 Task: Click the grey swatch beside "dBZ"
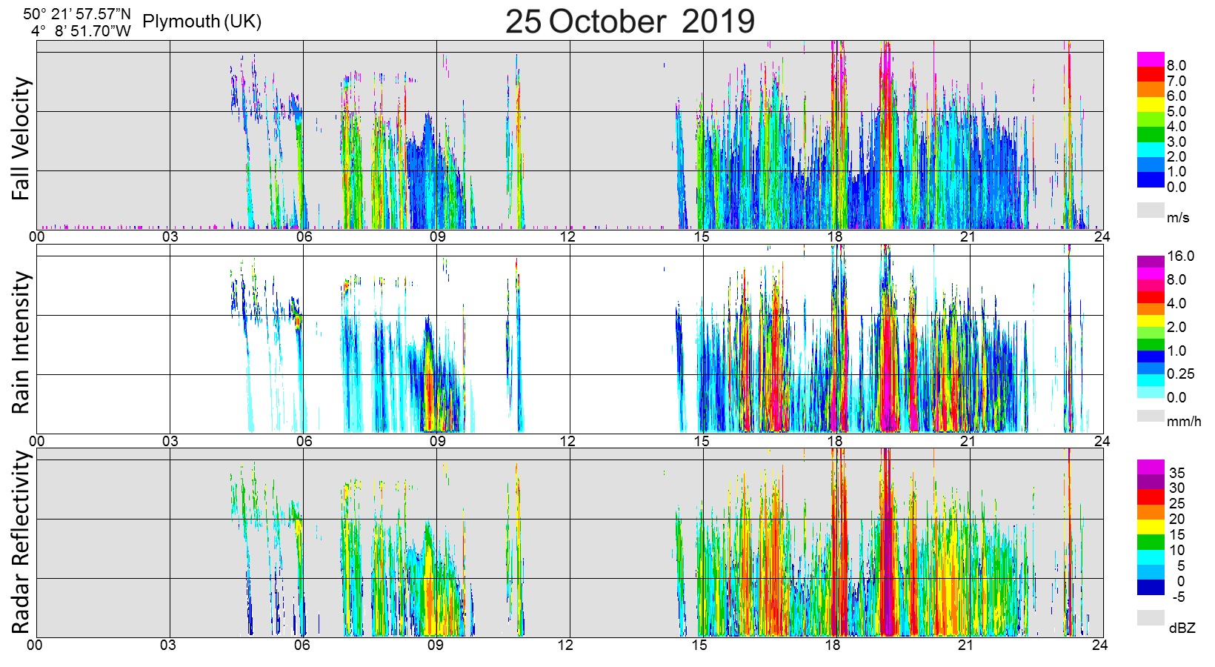(x=1151, y=617)
